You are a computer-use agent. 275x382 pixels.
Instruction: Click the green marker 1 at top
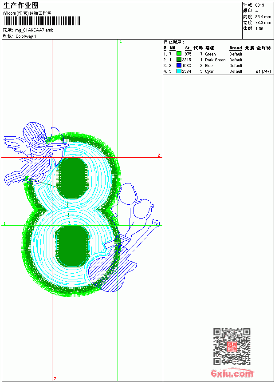121,42
